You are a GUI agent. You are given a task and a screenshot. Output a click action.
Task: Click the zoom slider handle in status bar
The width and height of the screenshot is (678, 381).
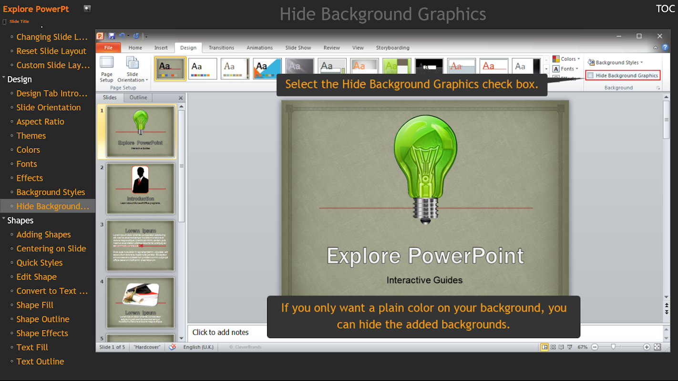coord(613,347)
